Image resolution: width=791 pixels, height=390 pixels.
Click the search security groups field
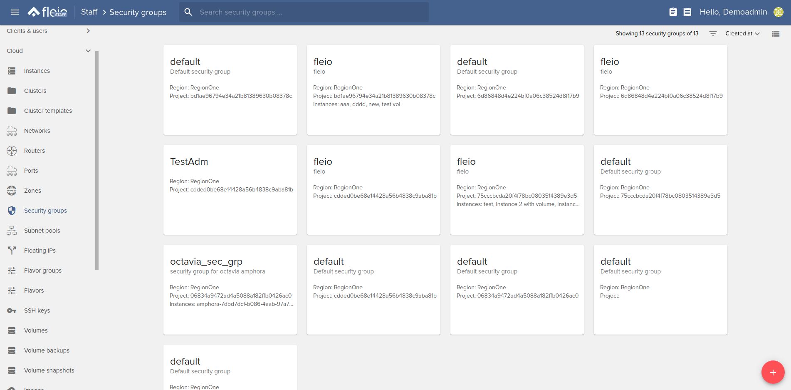click(304, 12)
